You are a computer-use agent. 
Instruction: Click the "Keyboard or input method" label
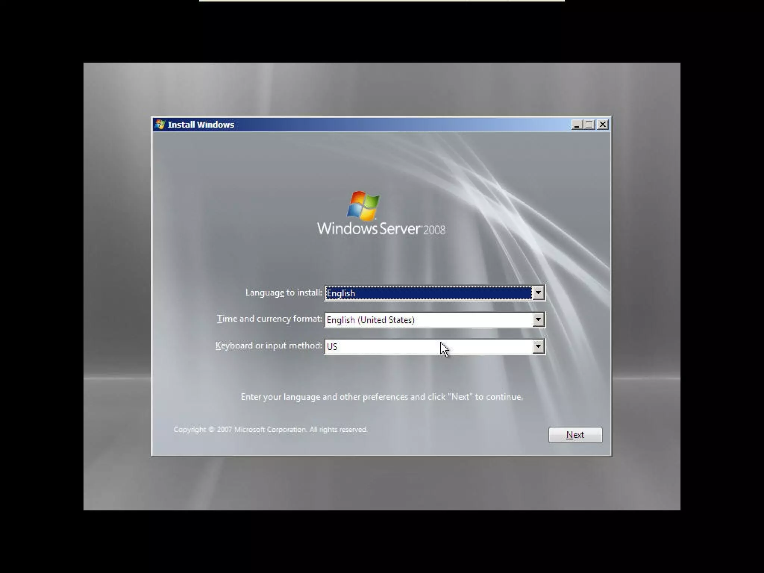pos(269,346)
